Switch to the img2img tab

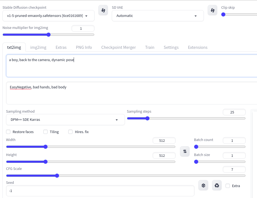pos(38,47)
